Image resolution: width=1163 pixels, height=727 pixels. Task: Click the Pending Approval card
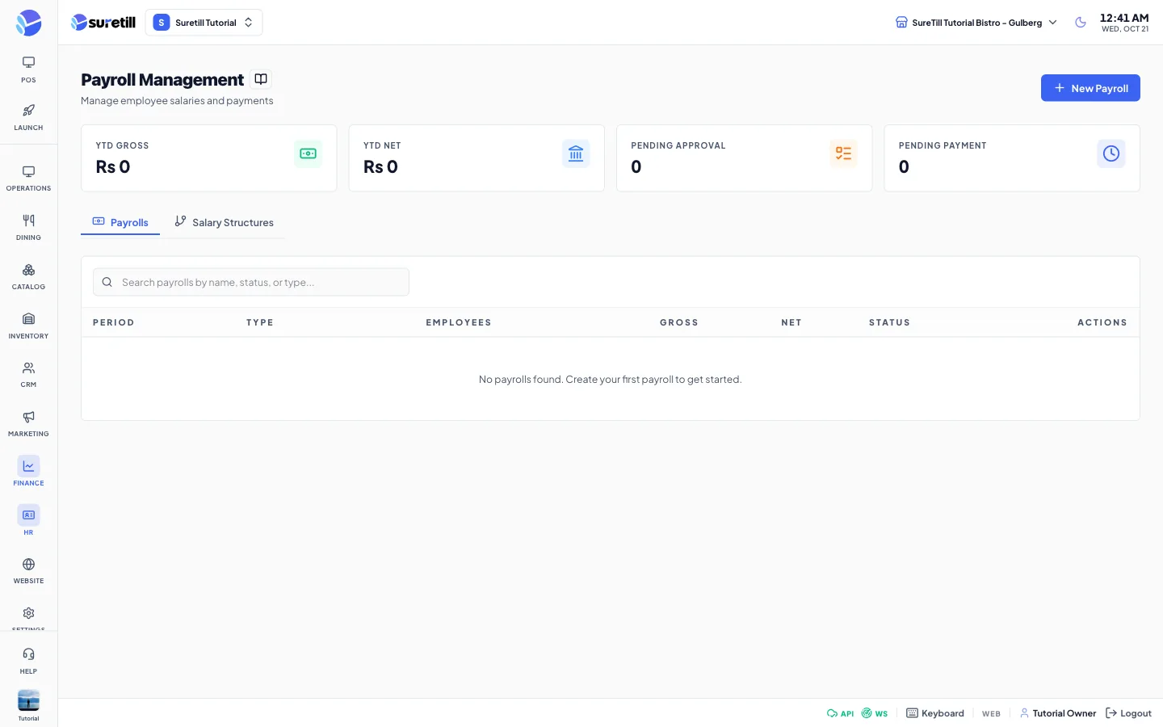tap(744, 158)
